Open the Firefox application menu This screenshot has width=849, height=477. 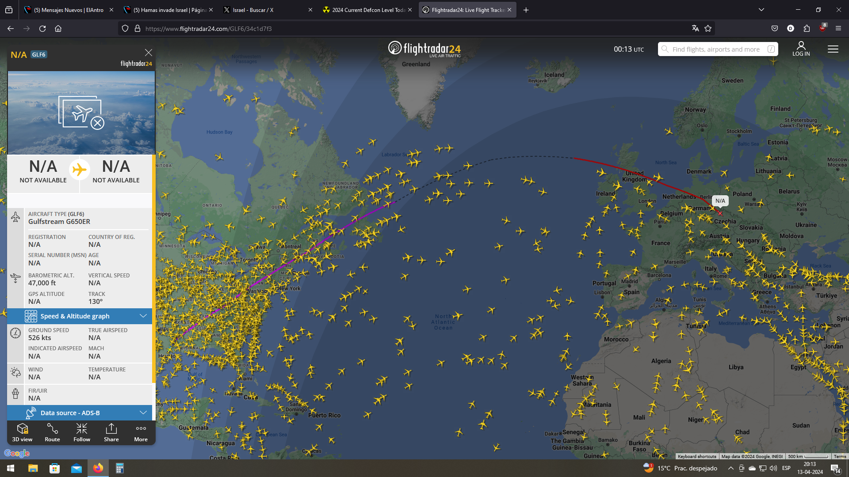[838, 28]
